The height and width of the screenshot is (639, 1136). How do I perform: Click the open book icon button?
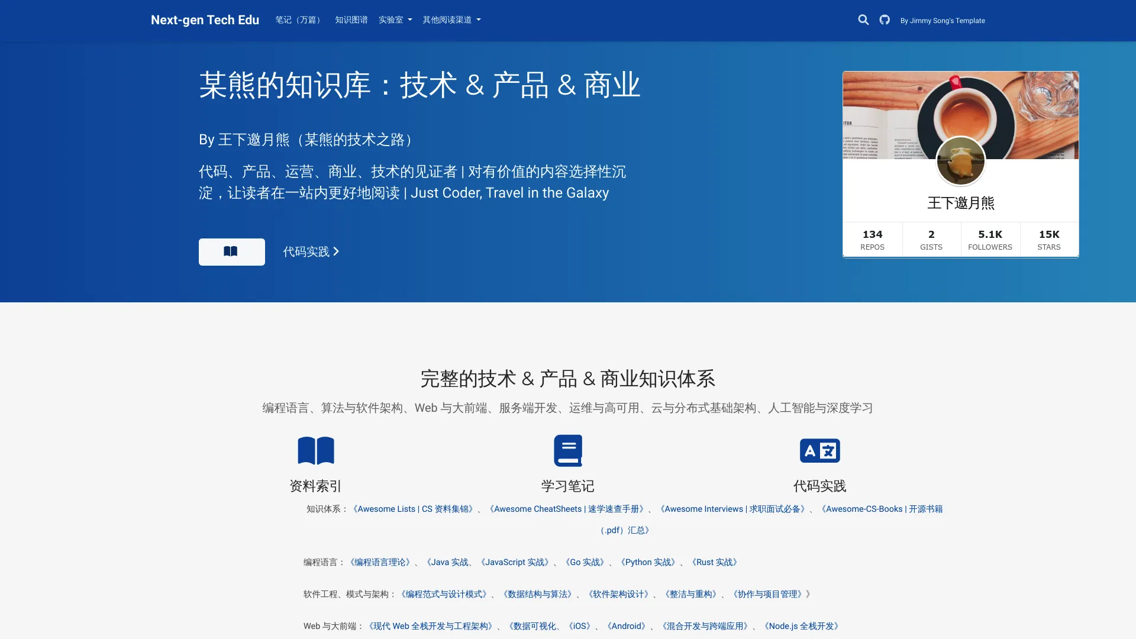click(231, 252)
